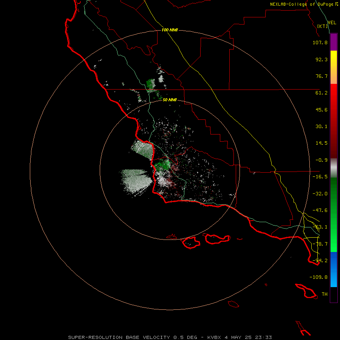Click the "100 NMI" range ring label

click(170, 30)
